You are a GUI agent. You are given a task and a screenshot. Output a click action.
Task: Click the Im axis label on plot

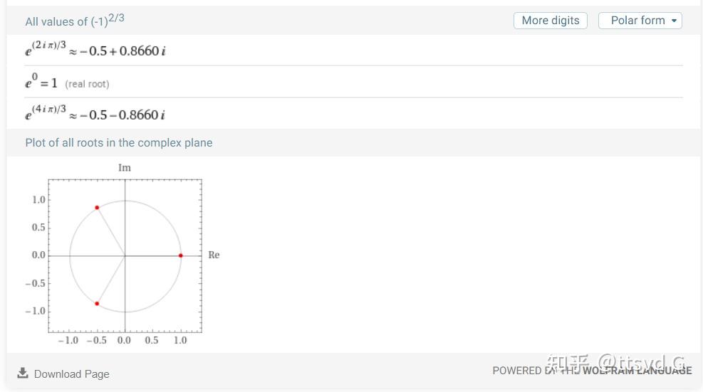125,168
